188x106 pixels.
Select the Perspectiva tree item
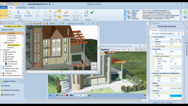coord(11,47)
